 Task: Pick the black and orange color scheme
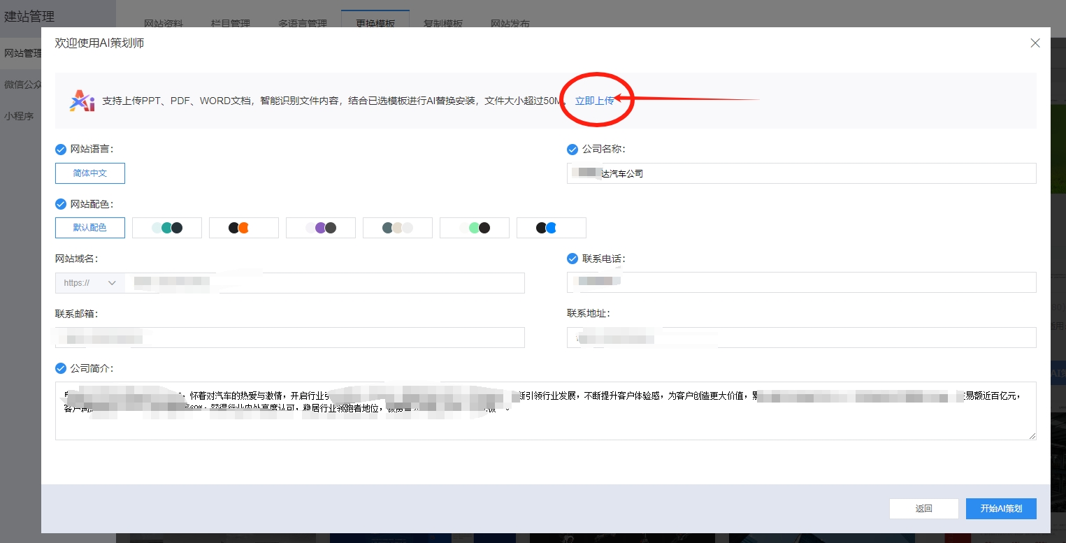pos(243,227)
